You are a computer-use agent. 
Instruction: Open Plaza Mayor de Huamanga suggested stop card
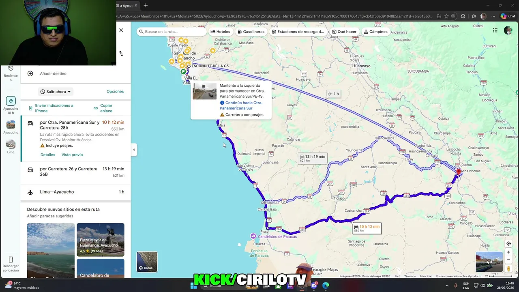101,240
